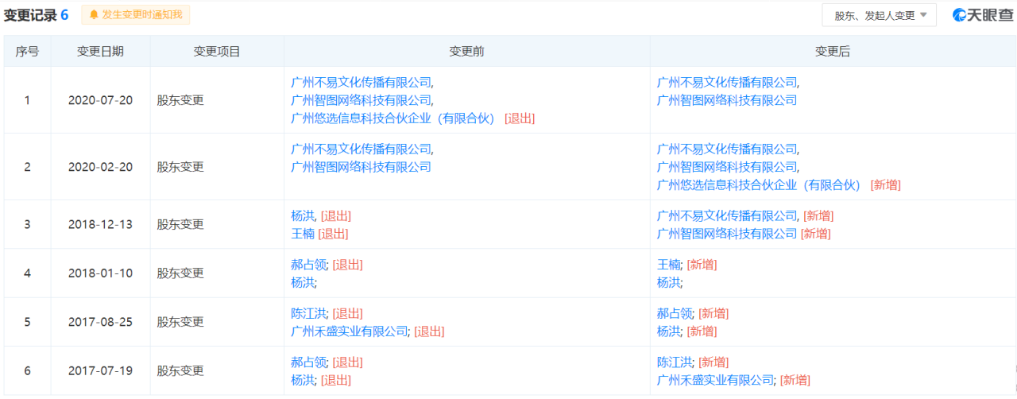Click 王楠 marked 新增 in 2018-01-10 row
This screenshot has width=1017, height=399.
pos(669,265)
